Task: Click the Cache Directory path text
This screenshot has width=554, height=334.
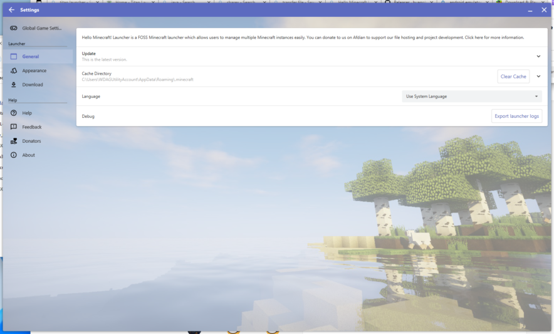Action: [137, 80]
